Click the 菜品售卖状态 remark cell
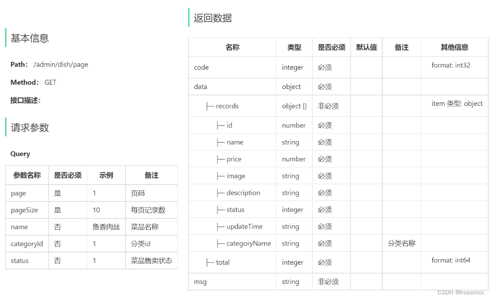 pyautogui.click(x=151, y=261)
